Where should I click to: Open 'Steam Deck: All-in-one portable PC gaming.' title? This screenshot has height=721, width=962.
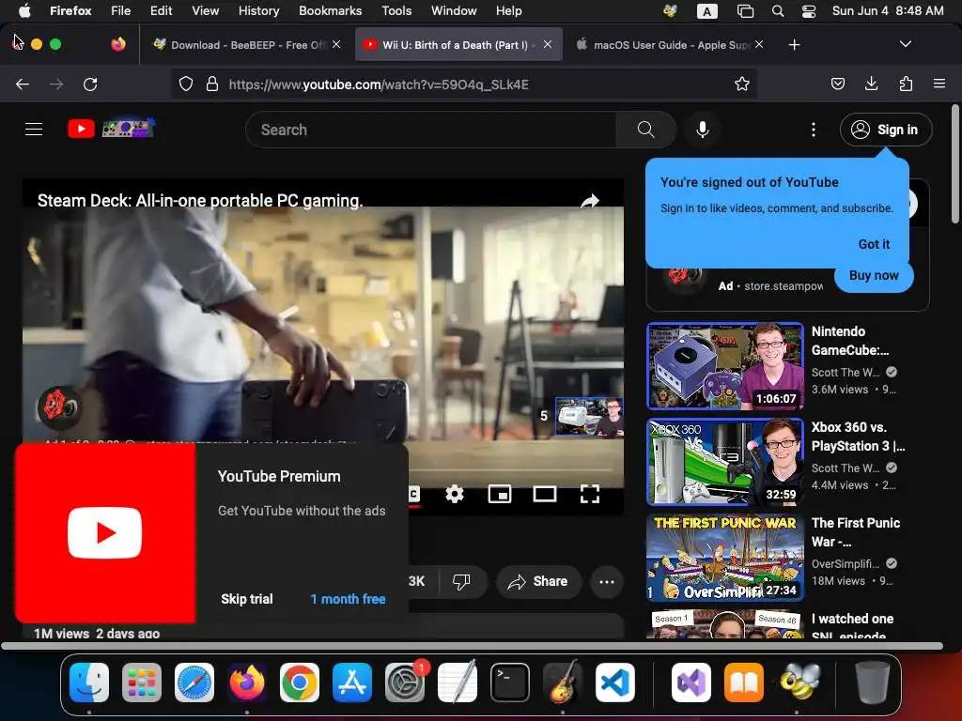200,201
